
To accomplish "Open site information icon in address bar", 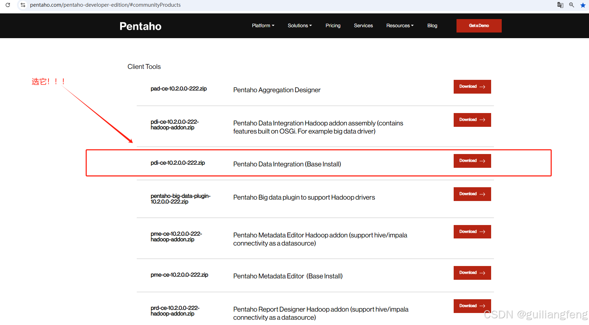I will 23,5.
